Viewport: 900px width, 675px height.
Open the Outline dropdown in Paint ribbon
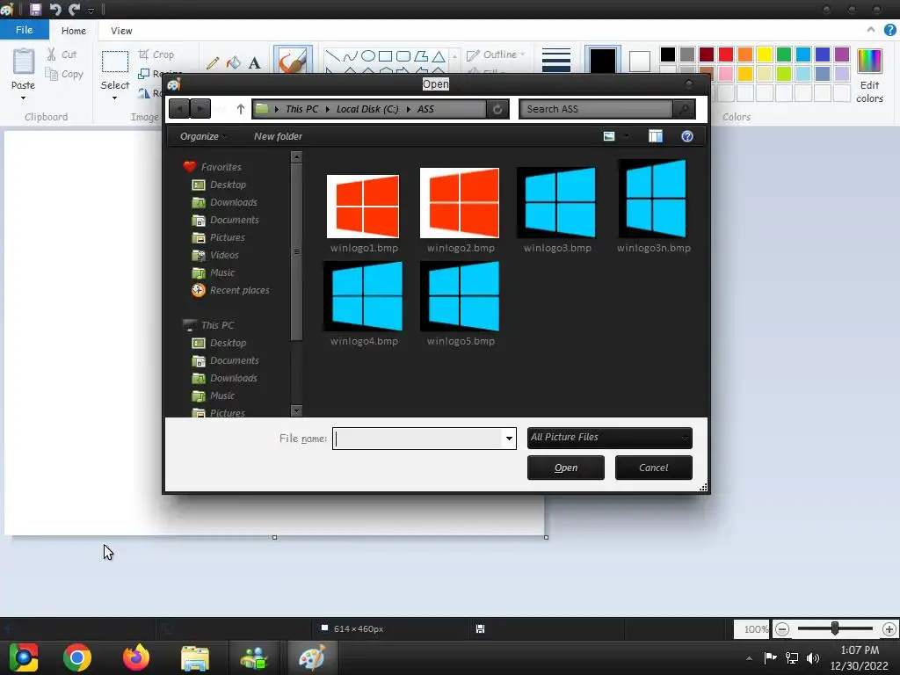[x=497, y=54]
